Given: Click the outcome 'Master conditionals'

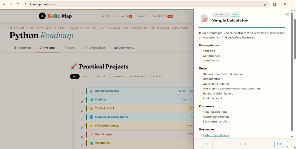Looking at the screenshot, I should [x=216, y=117].
